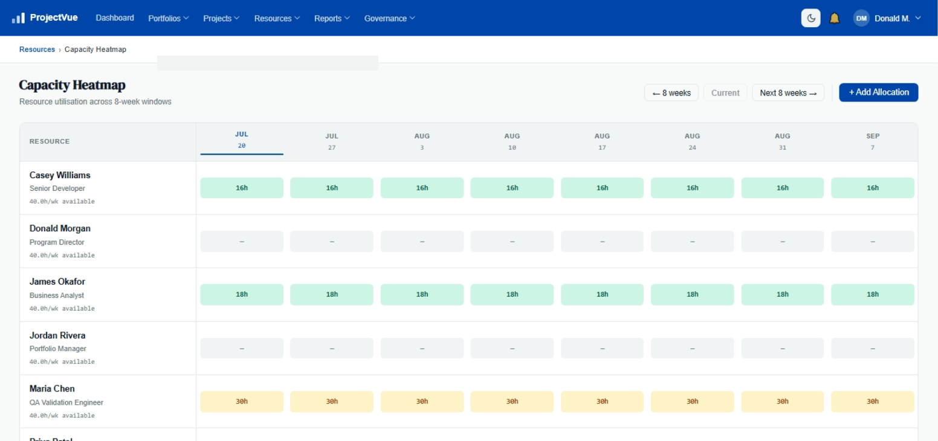
Task: Open Donald Morgan resource row
Action: 469,241
